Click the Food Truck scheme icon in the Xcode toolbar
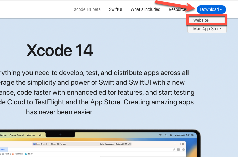 coord(34,144)
